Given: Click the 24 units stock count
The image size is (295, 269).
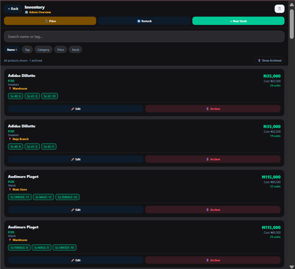Looking at the screenshot, I should pos(275,86).
